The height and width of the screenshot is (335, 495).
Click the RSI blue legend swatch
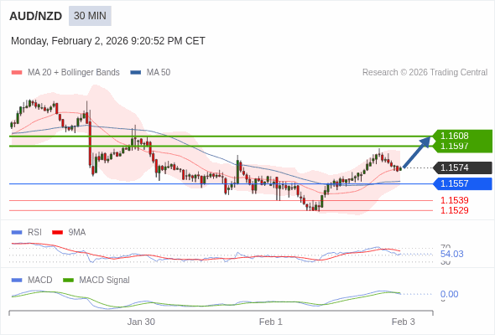click(17, 233)
